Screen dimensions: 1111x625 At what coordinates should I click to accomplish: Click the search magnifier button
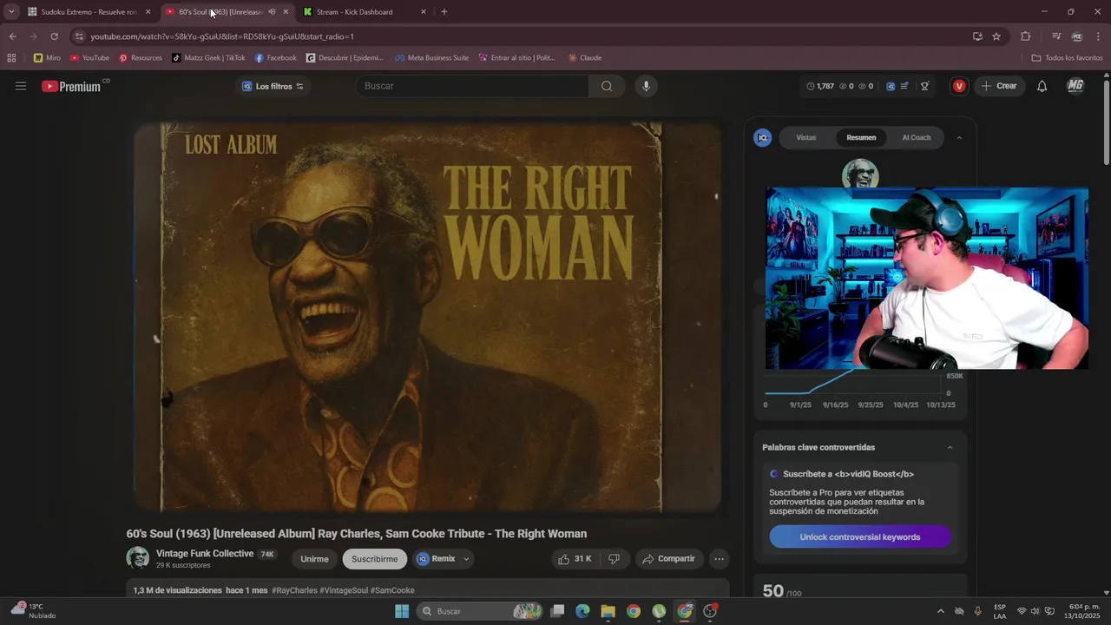click(607, 86)
